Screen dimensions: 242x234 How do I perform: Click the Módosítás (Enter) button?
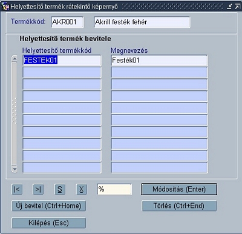pyautogui.click(x=179, y=189)
